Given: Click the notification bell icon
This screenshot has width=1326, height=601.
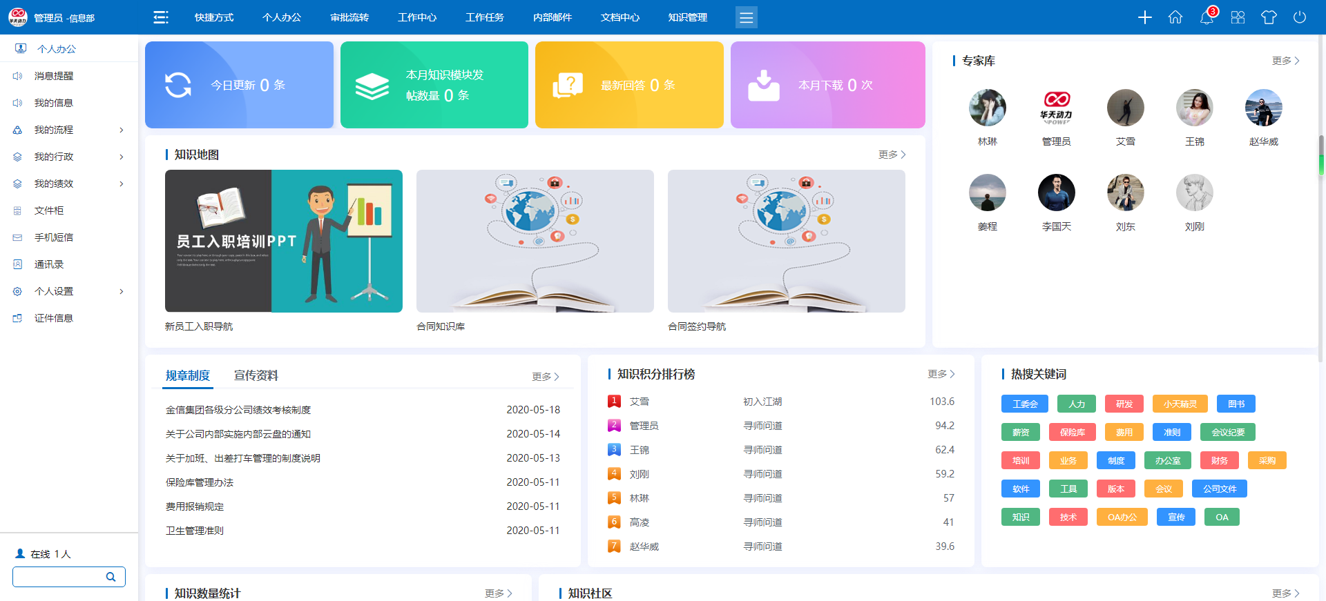Looking at the screenshot, I should tap(1207, 17).
